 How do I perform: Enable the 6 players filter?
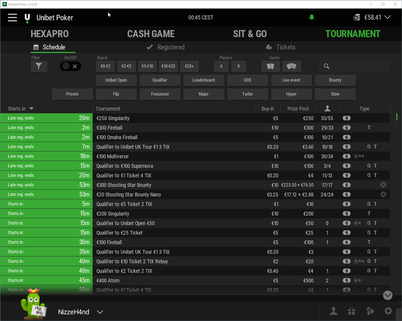(x=221, y=66)
